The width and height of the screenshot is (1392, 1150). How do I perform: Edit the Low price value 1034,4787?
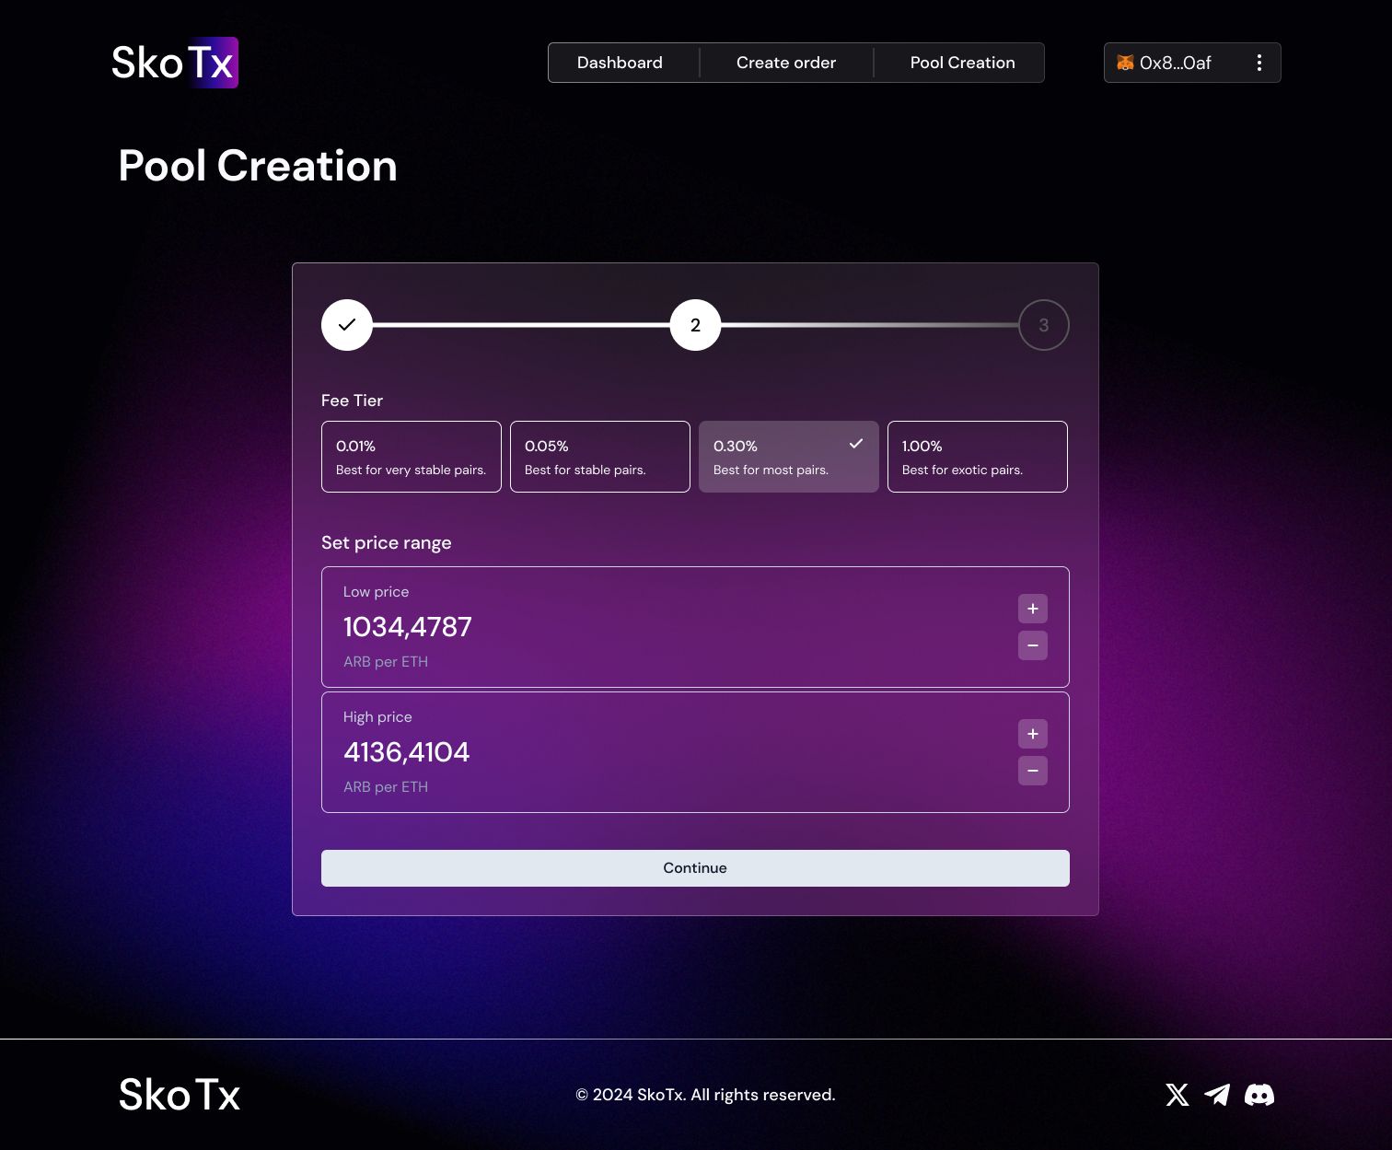coord(408,627)
